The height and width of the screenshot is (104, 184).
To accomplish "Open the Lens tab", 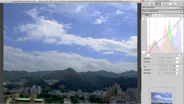I will tap(173, 4).
